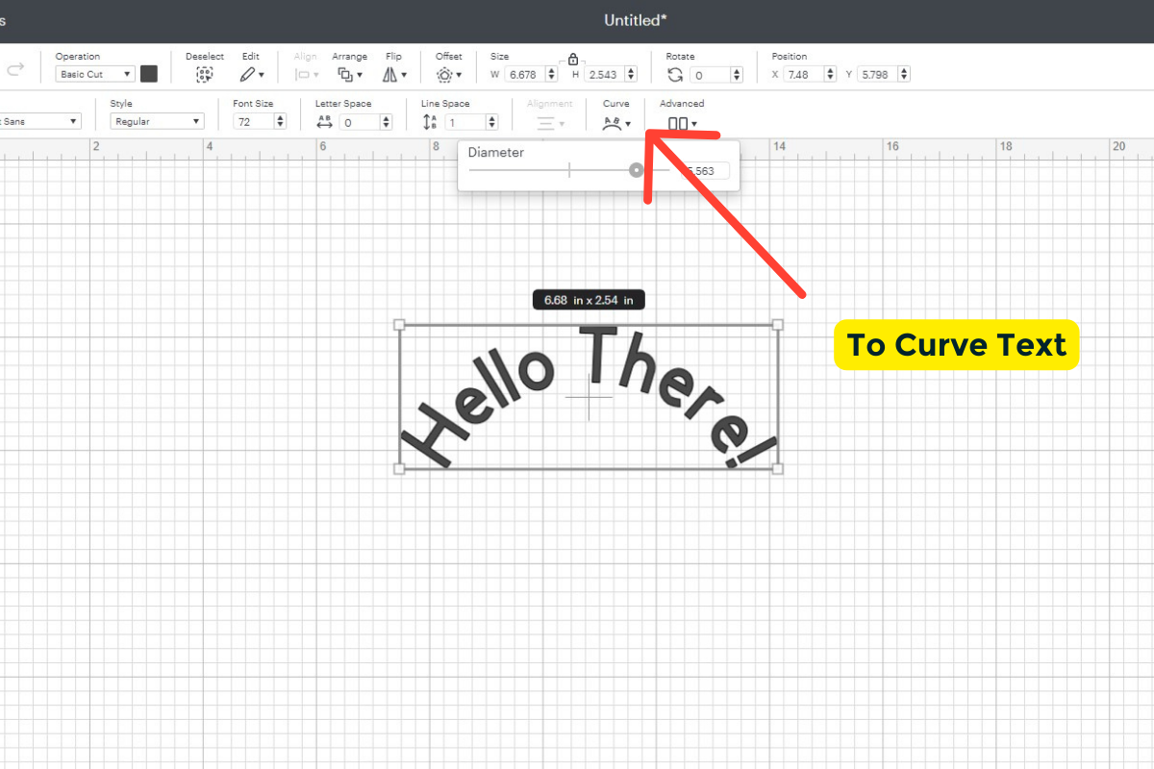
Task: Click the Position Y field
Action: point(876,74)
